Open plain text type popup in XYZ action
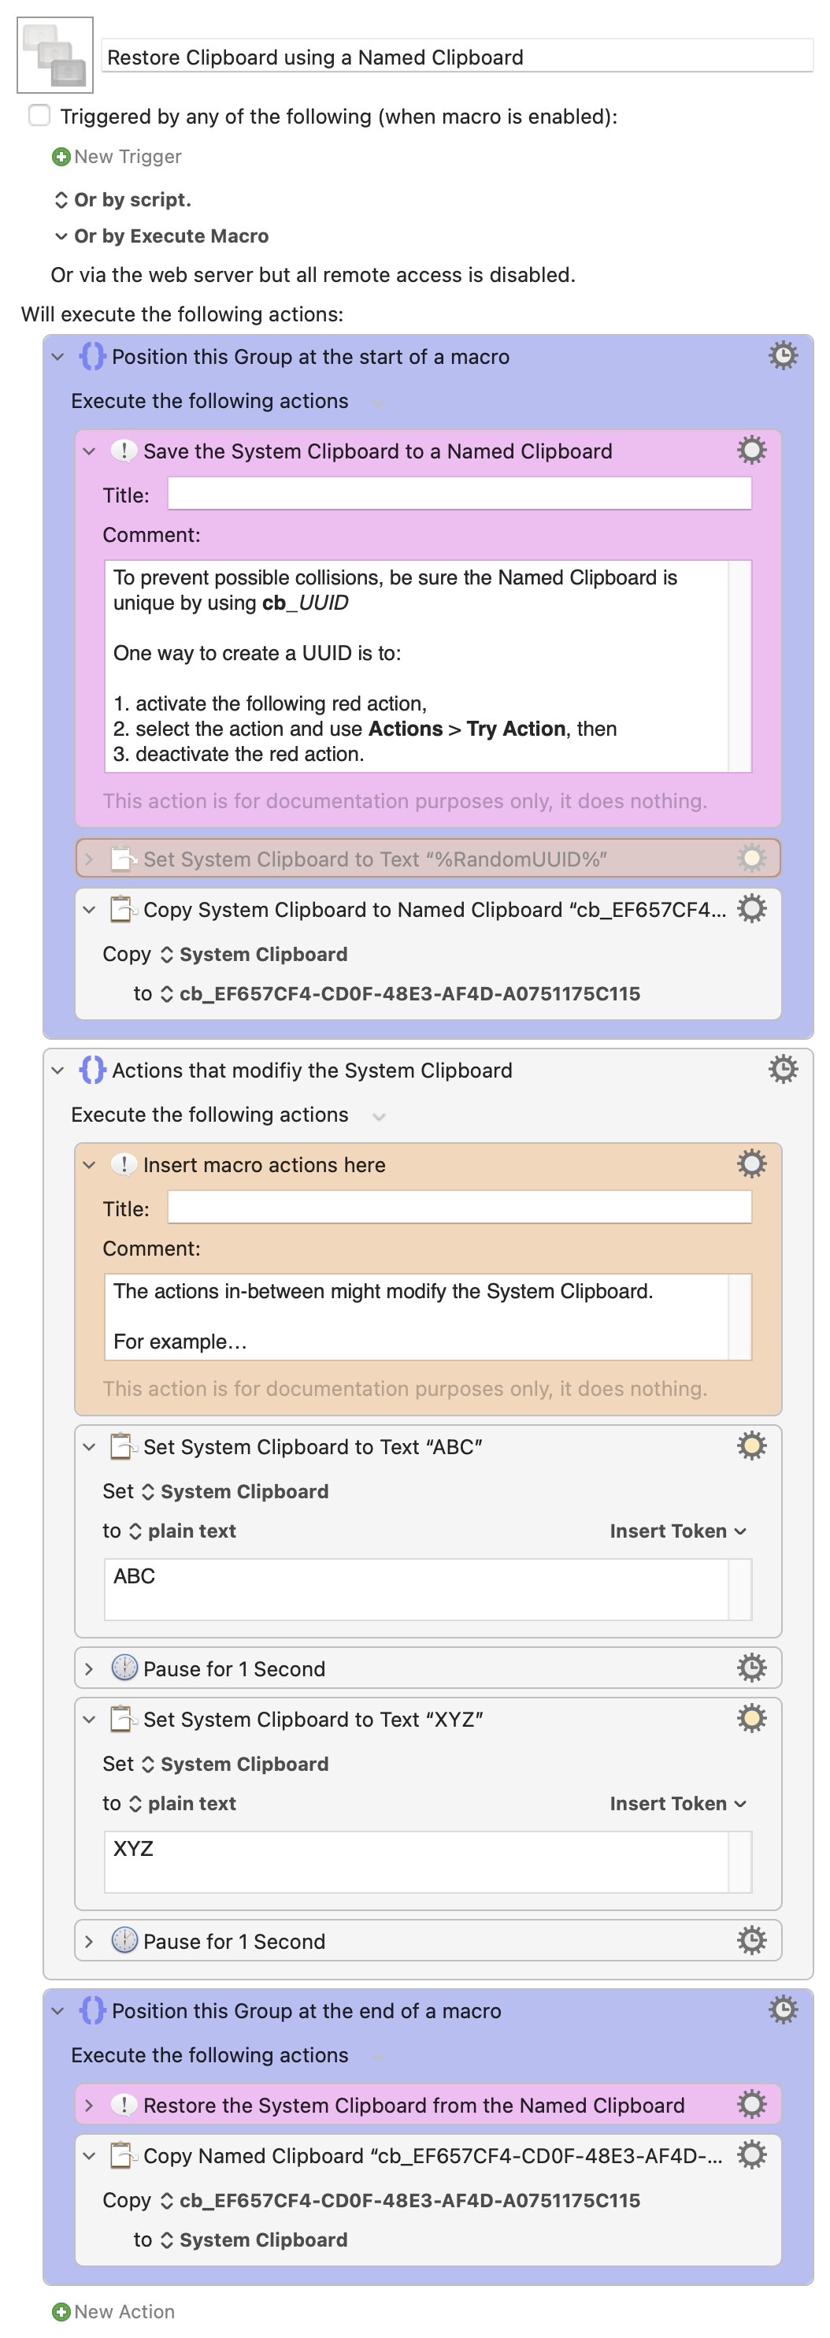 [x=183, y=1802]
